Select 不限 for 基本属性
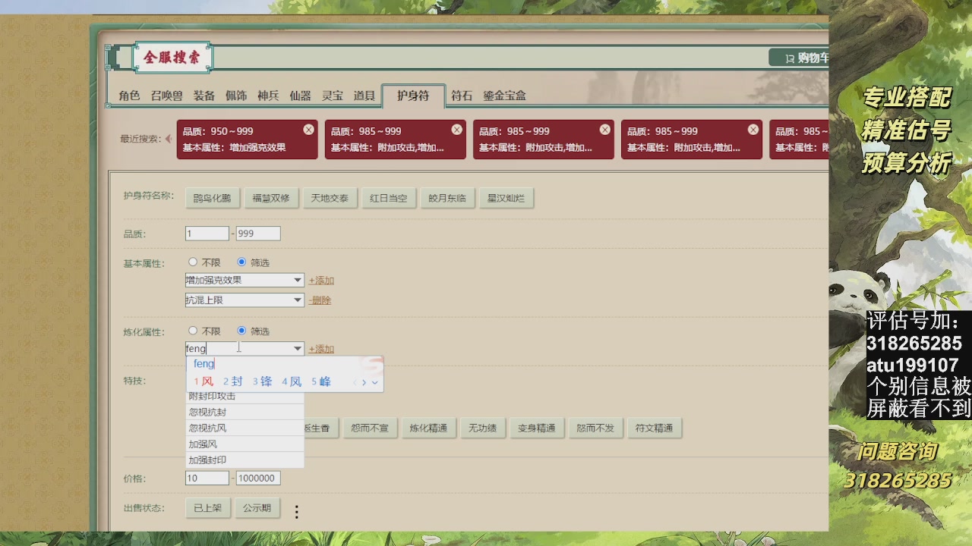 pyautogui.click(x=193, y=262)
